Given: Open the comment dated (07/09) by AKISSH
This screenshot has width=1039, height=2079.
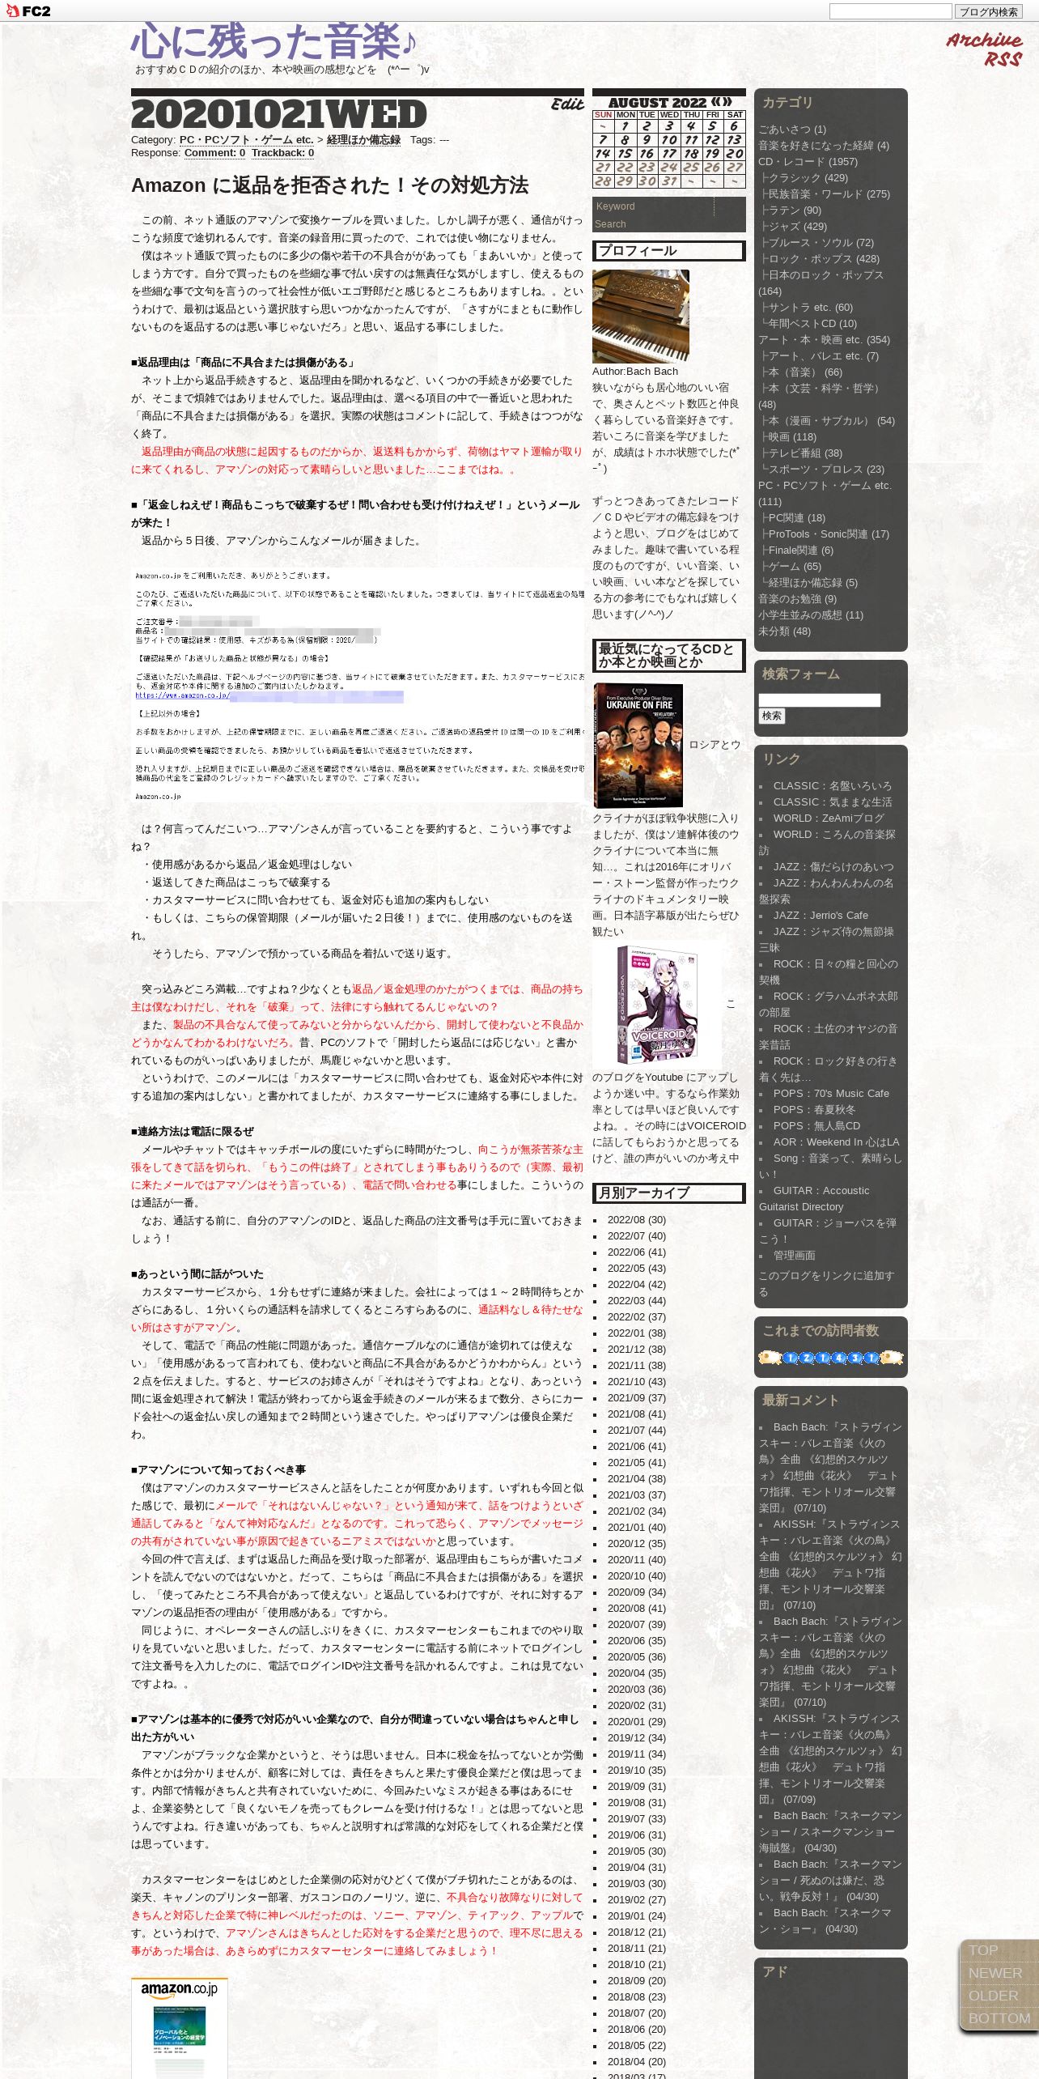Looking at the screenshot, I should click(x=830, y=1759).
